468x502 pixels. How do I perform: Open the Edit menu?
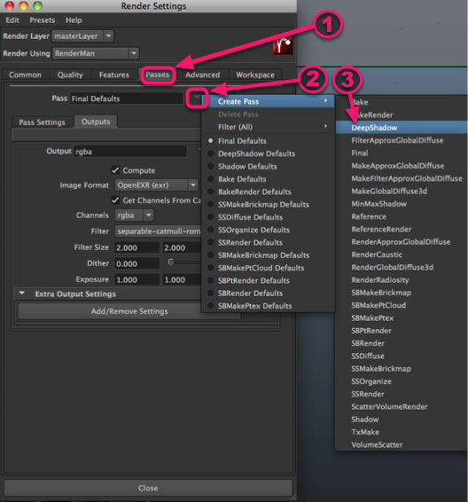(x=12, y=20)
